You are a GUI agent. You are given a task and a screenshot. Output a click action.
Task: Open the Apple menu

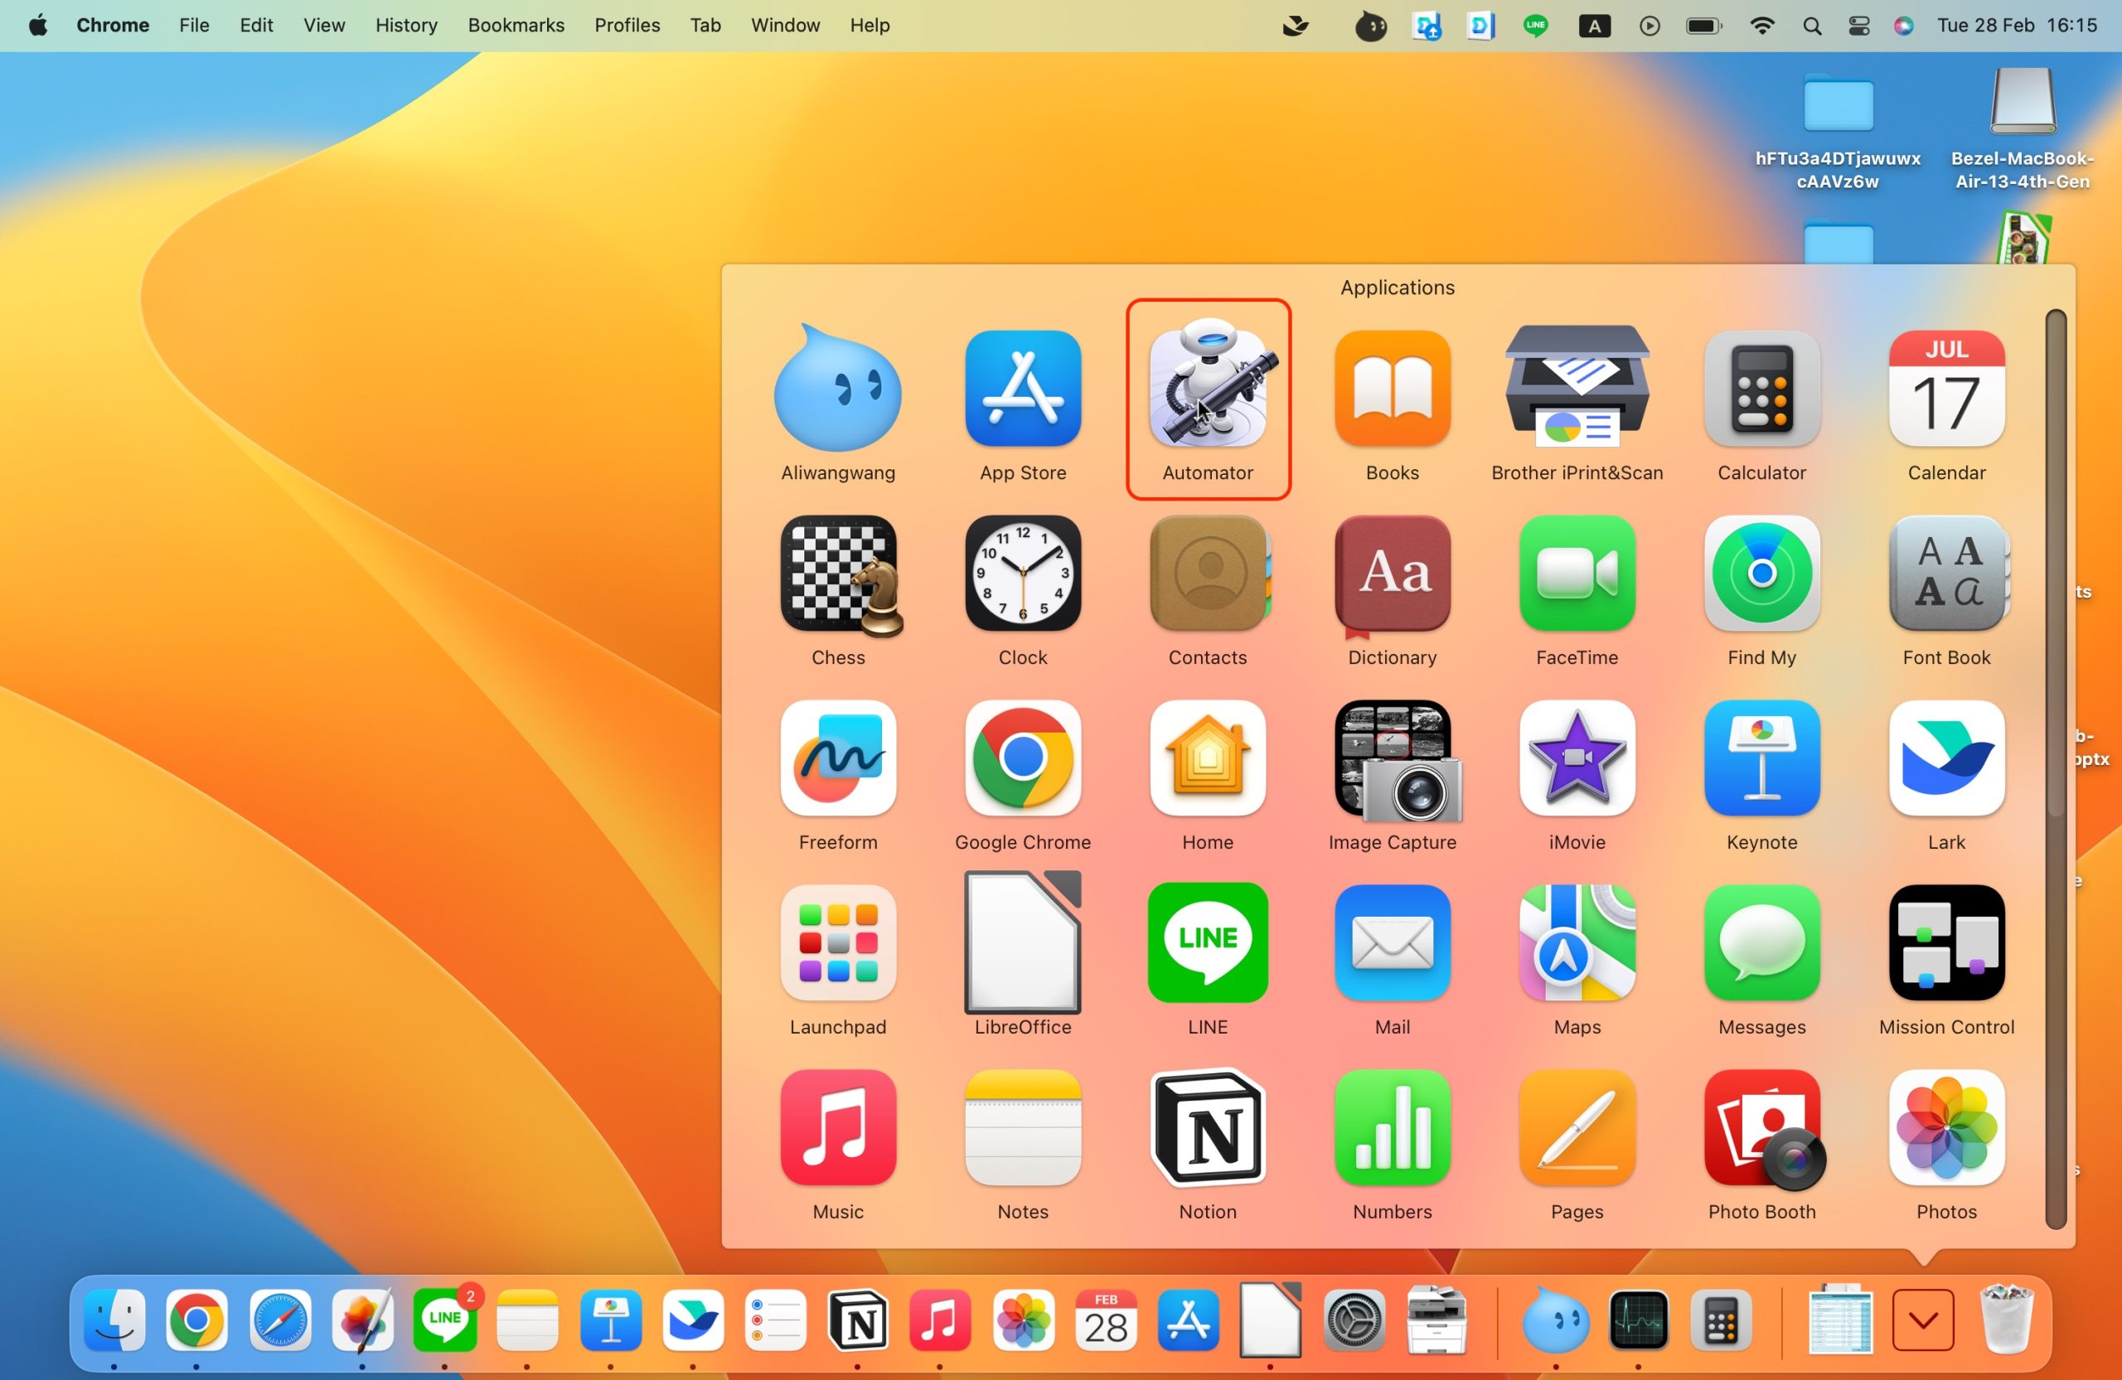click(37, 26)
